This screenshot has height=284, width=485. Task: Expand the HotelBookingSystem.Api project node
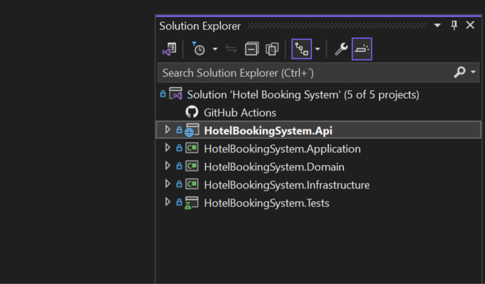pyautogui.click(x=167, y=130)
